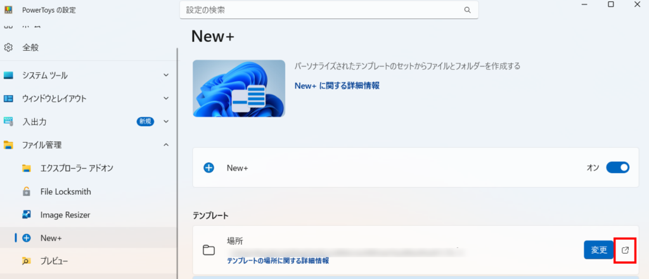Click the エクスプローラー アドオン folder icon
The width and height of the screenshot is (649, 279).
[27, 168]
